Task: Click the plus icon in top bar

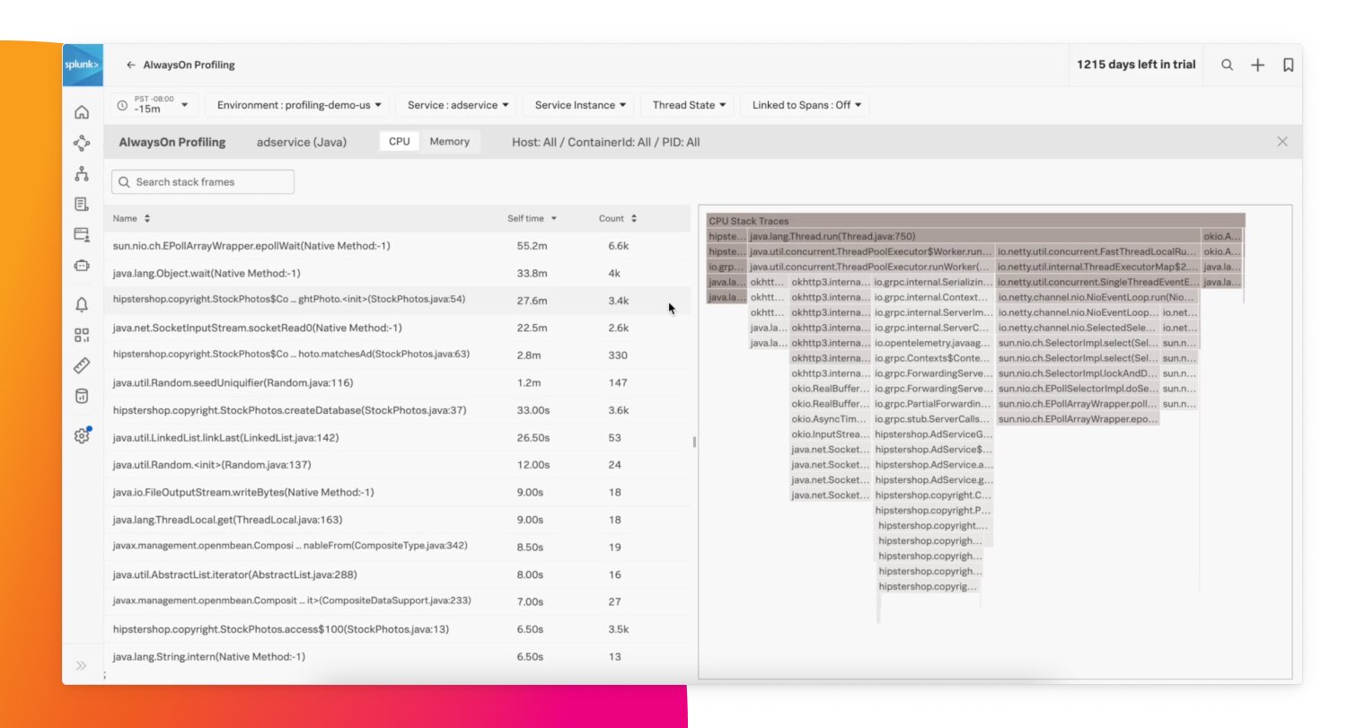Action: [x=1257, y=65]
